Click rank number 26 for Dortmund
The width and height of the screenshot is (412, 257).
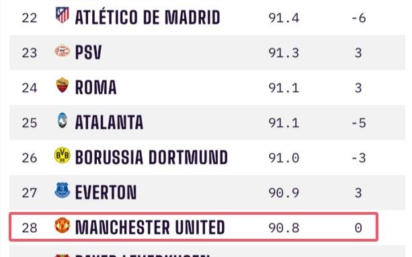pos(30,158)
